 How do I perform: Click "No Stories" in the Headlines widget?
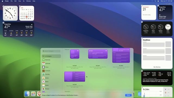point(157,67)
